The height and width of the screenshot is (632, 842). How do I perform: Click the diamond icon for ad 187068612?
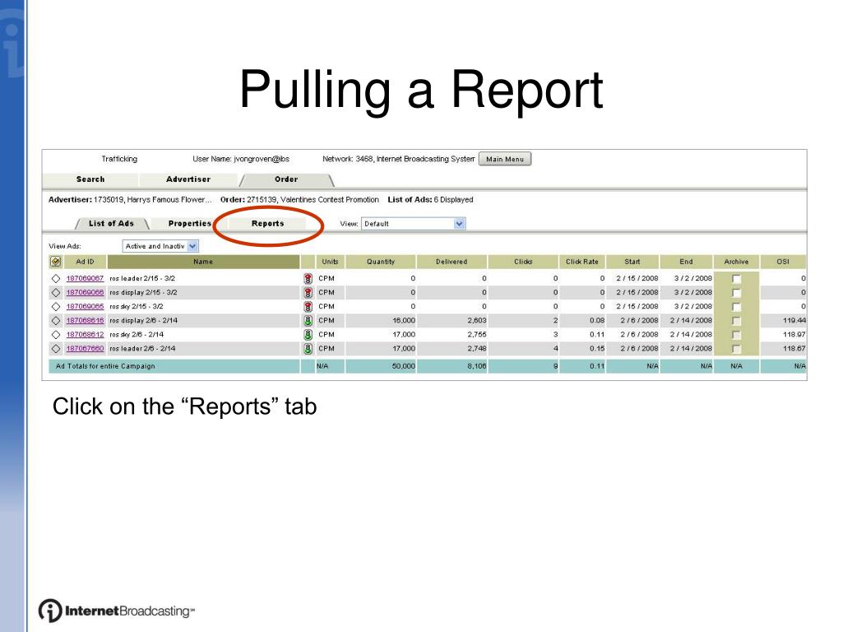(x=55, y=334)
